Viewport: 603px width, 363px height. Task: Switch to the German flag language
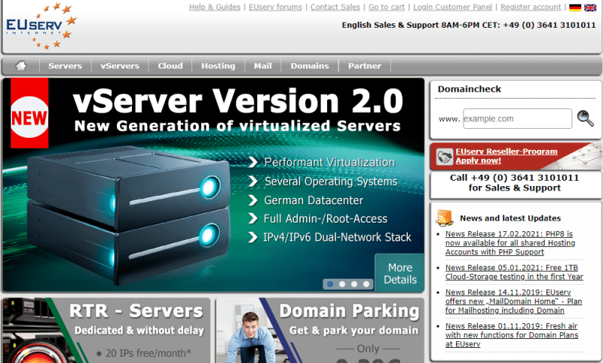point(575,8)
